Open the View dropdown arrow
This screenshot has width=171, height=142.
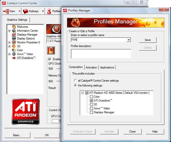[x=19, y=11]
